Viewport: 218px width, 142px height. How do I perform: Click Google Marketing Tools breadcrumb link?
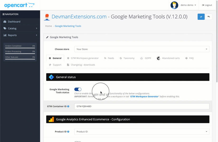pyautogui.click(x=68, y=26)
